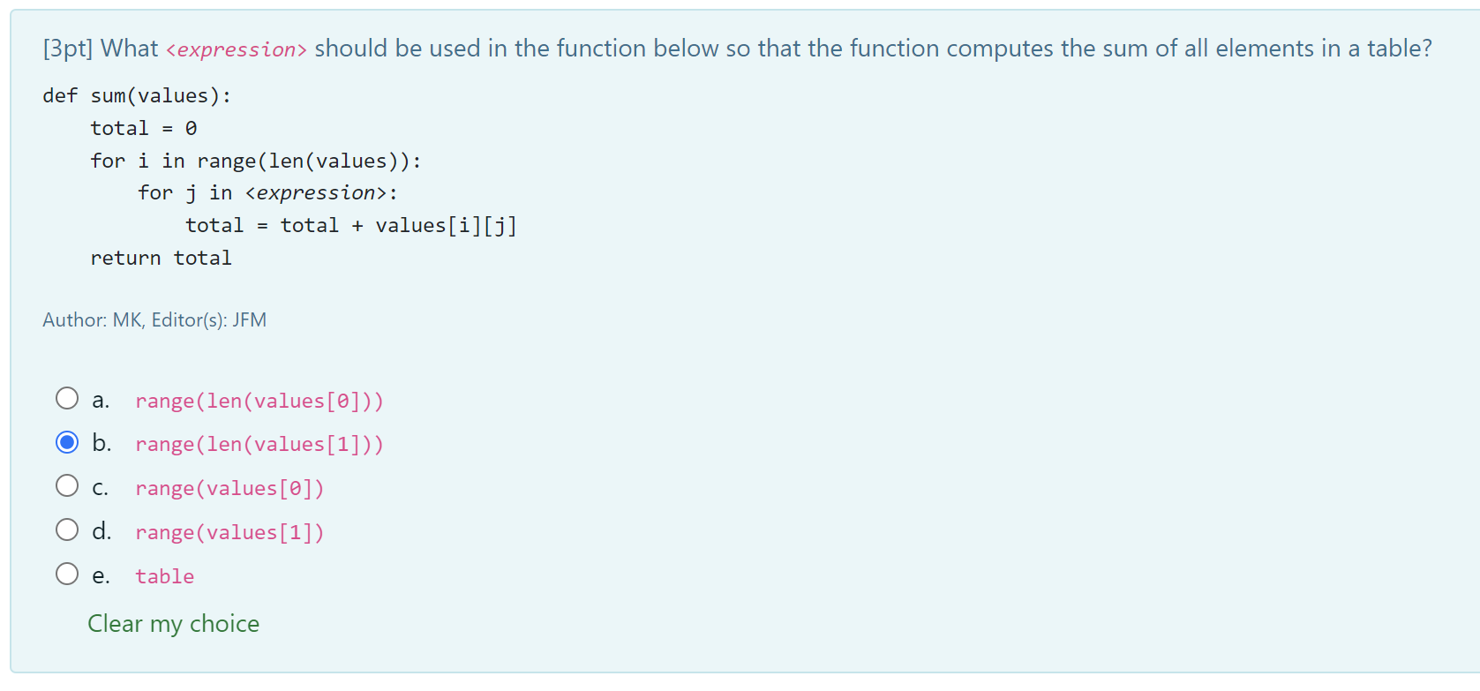Select radio button for option d

[x=67, y=530]
